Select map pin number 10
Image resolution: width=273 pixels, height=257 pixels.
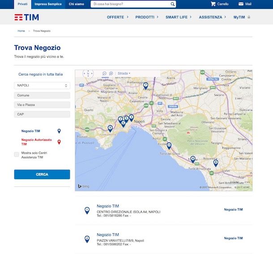(169, 146)
